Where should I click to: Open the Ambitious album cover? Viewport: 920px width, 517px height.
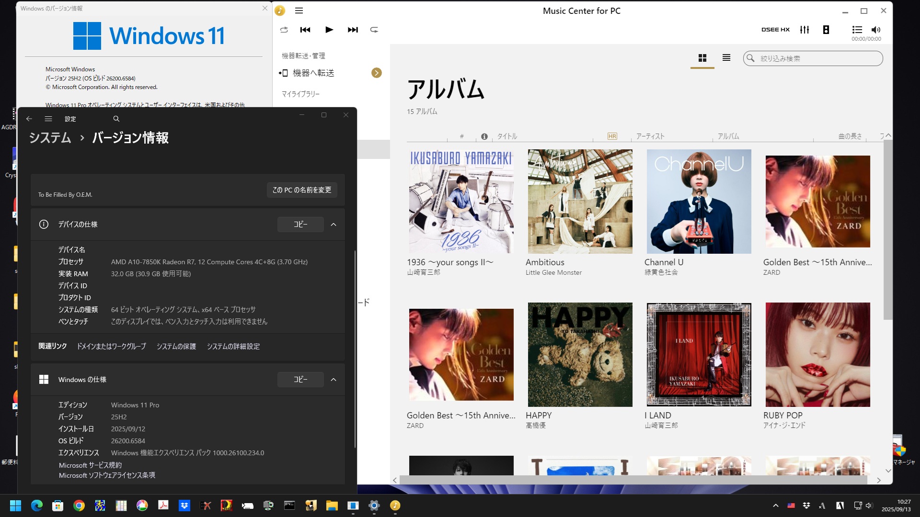point(580,202)
